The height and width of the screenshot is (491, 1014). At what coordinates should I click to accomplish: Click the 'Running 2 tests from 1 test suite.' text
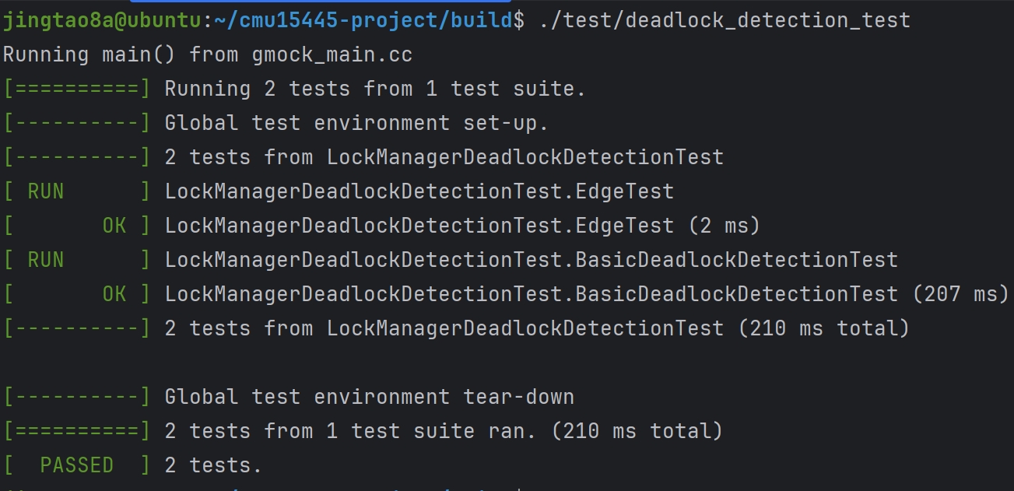[375, 89]
